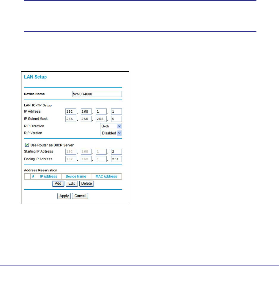Click the LAN TCP/IP Setup heading
This screenshot has width=279, height=286.
[38, 105]
